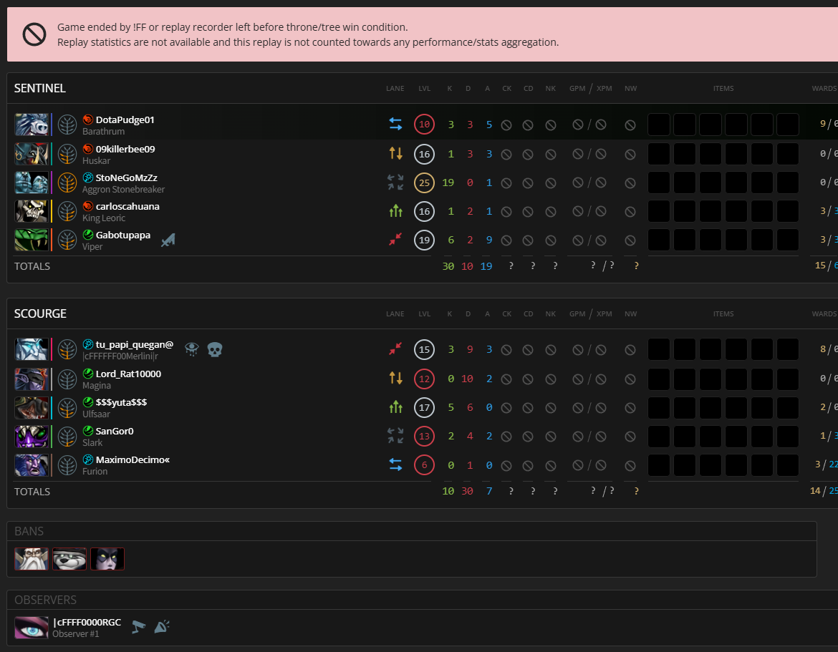
Task: Select the Slark hero portrait for SanGor0
Action: [32, 436]
